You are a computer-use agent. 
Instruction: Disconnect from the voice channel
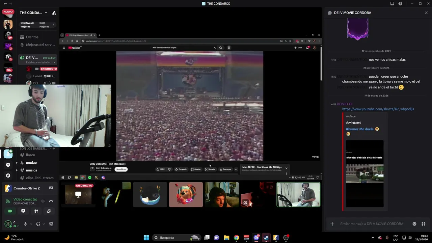tap(51, 201)
